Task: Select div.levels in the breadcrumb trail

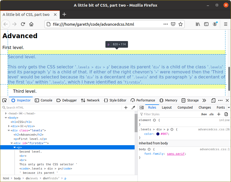Action: 32,178
